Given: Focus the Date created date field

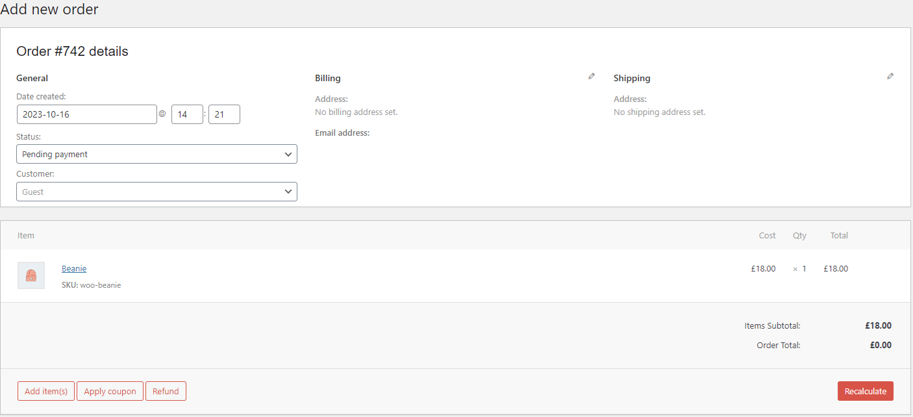Looking at the screenshot, I should [x=86, y=114].
